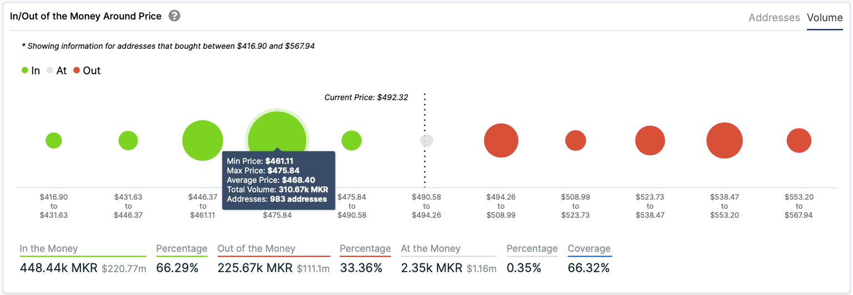
Task: Click the $446.37 to $461.11 green bubble
Action: [203, 140]
